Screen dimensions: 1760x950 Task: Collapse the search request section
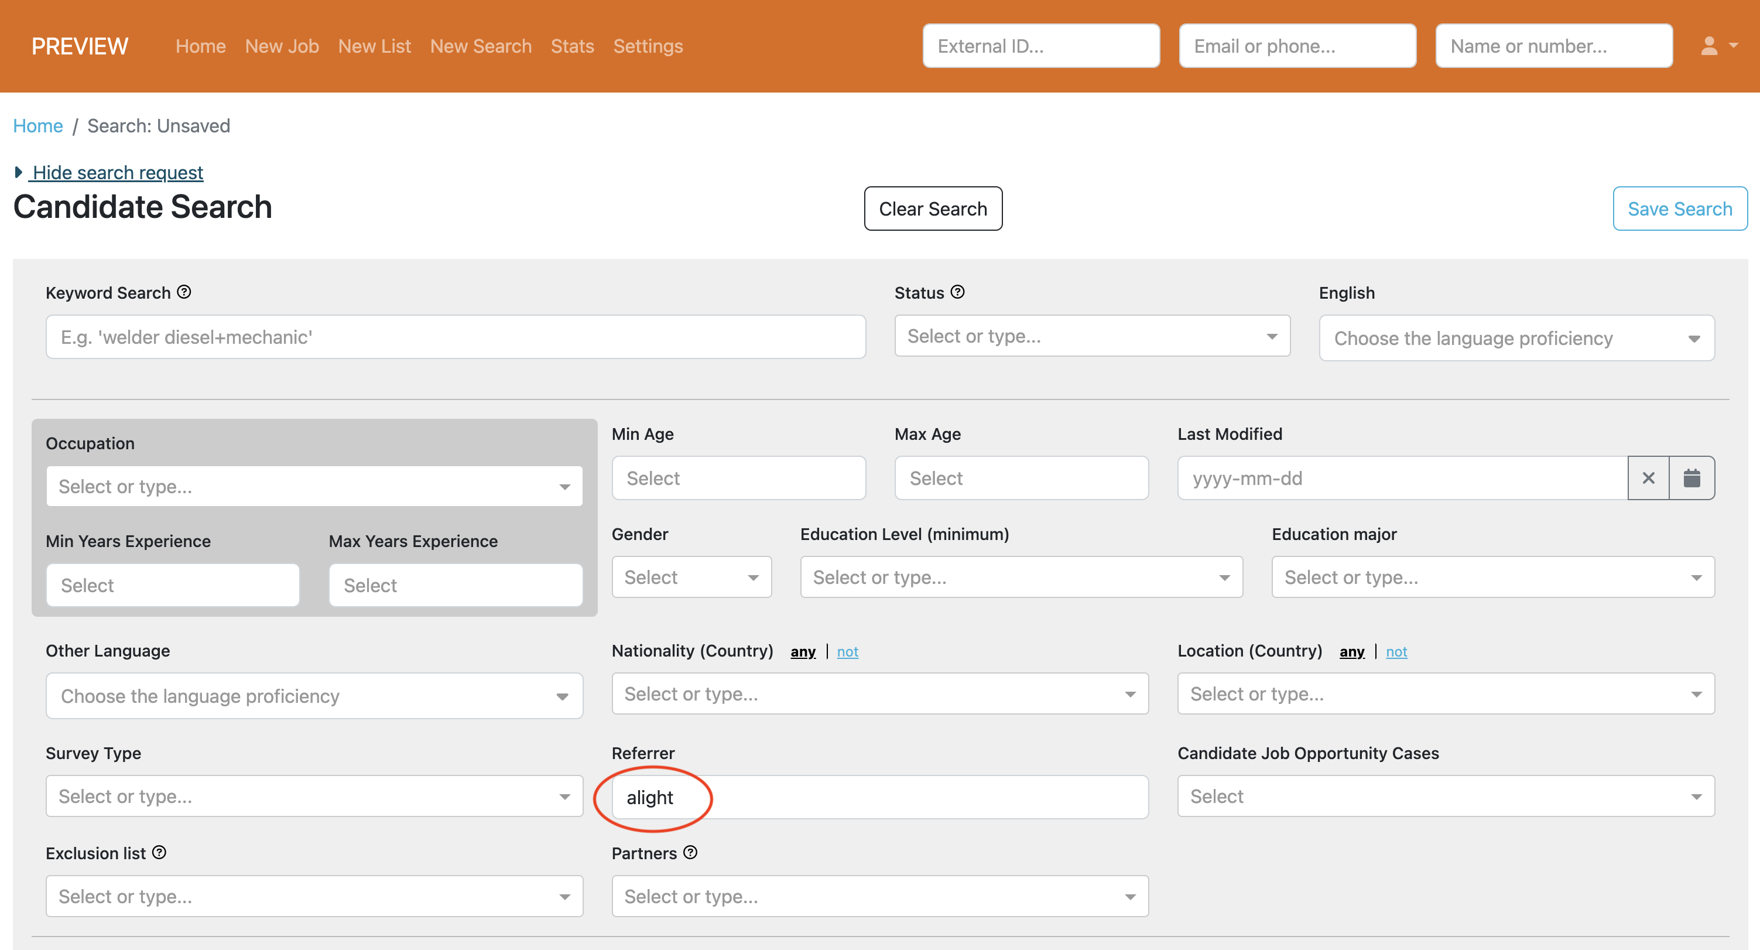click(116, 172)
